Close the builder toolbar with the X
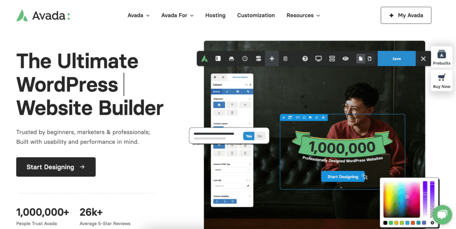456x229 pixels. tap(423, 59)
